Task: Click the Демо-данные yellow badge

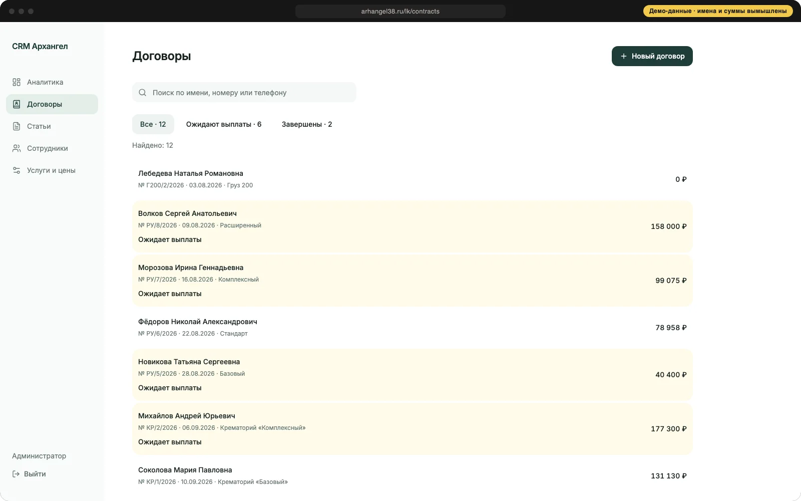Action: coord(718,11)
